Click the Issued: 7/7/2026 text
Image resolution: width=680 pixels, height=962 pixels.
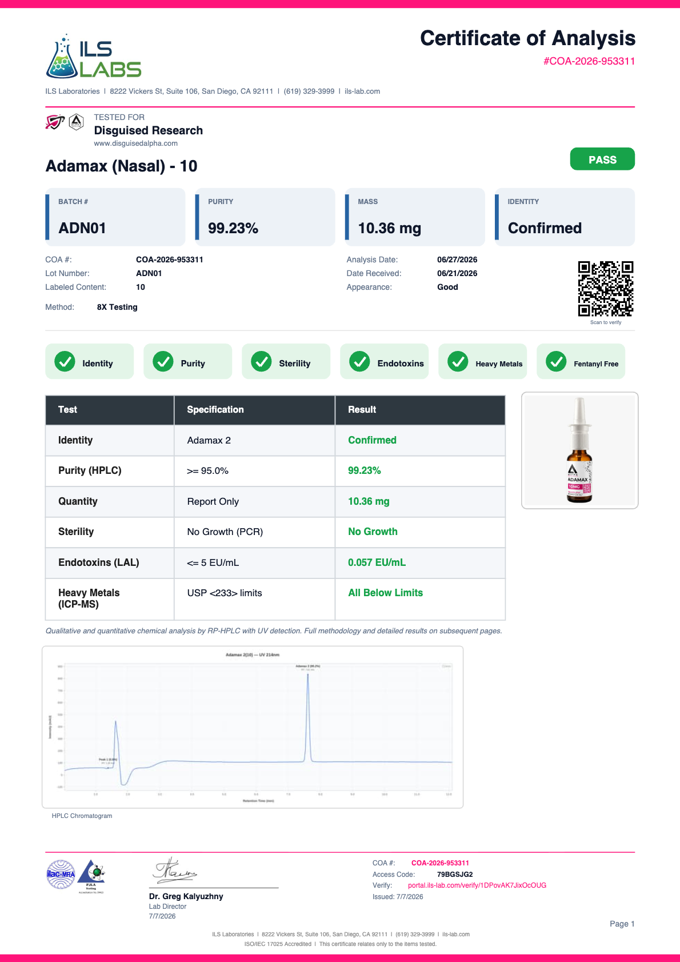(x=398, y=897)
